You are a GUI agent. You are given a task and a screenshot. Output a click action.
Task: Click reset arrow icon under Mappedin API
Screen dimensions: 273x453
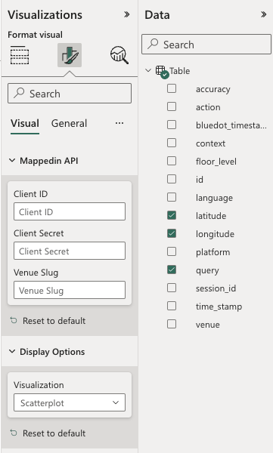pyautogui.click(x=14, y=320)
